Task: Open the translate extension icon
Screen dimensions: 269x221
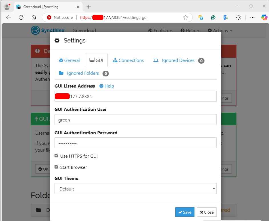Action: click(200, 17)
